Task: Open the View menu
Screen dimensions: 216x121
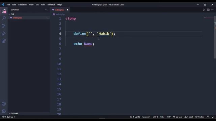Action: point(31,5)
